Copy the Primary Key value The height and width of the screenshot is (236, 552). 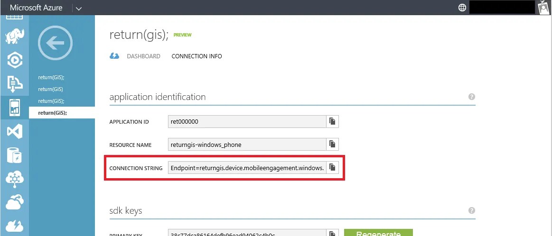[332, 233]
